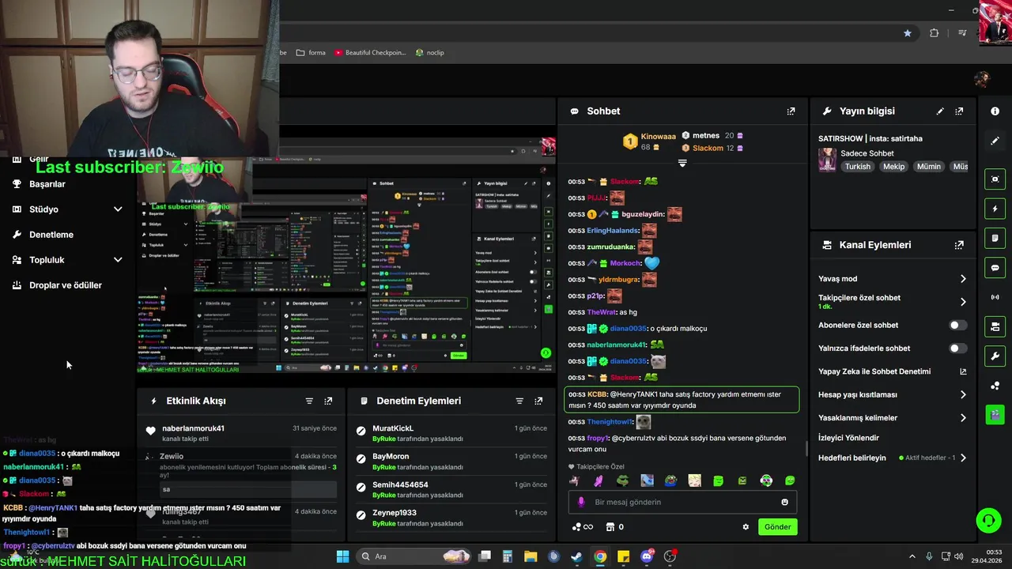
Task: Edit stream info with Yayın bilgisi pencil
Action: point(940,111)
